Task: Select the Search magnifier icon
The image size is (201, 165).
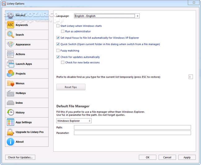Action: point(11,35)
